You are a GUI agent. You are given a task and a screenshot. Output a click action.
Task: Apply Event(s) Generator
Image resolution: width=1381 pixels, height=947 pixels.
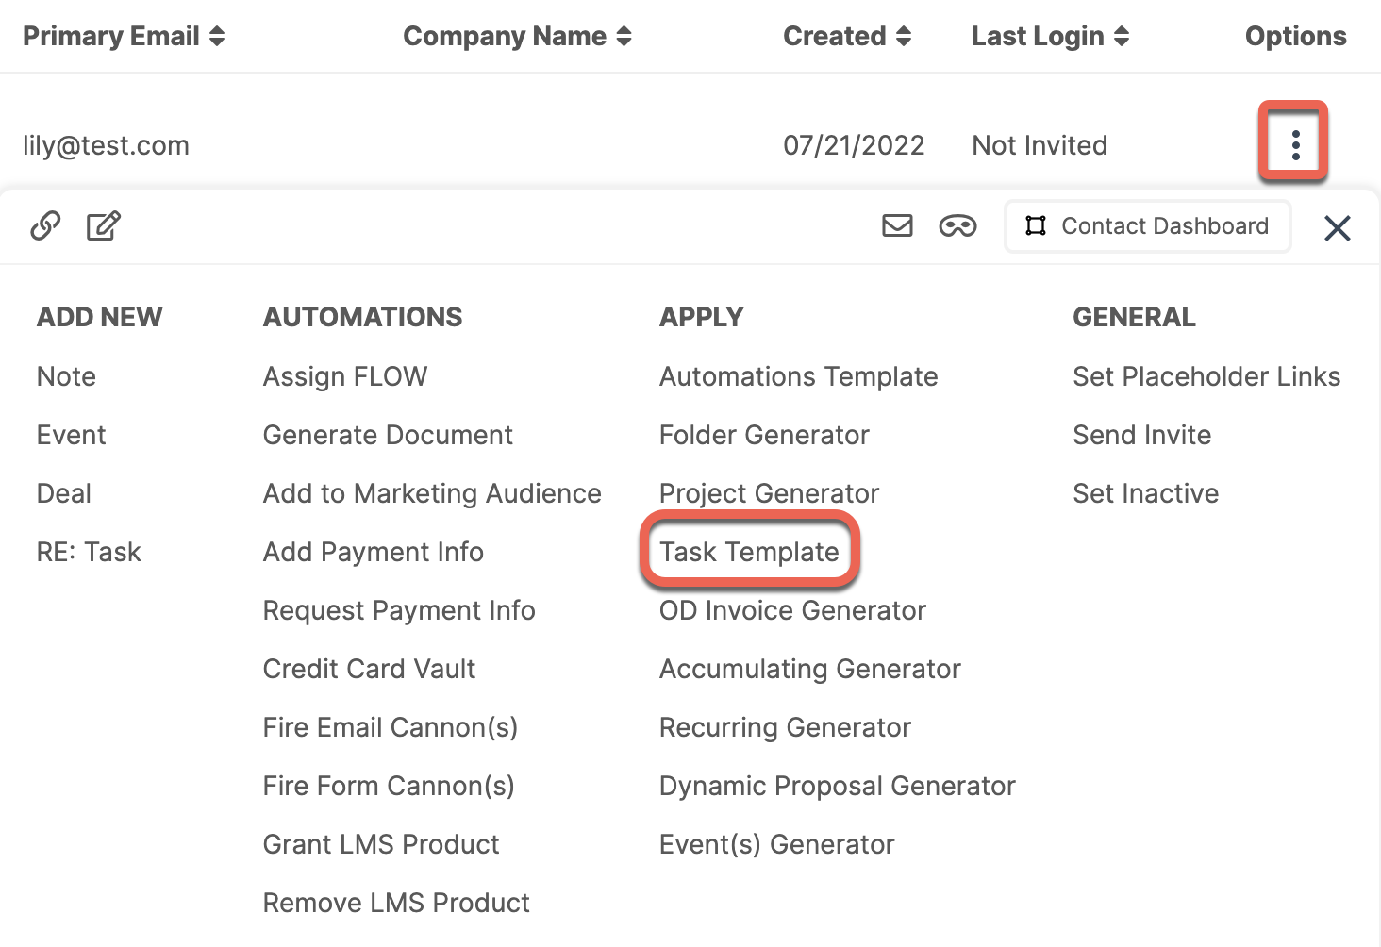coord(776,844)
